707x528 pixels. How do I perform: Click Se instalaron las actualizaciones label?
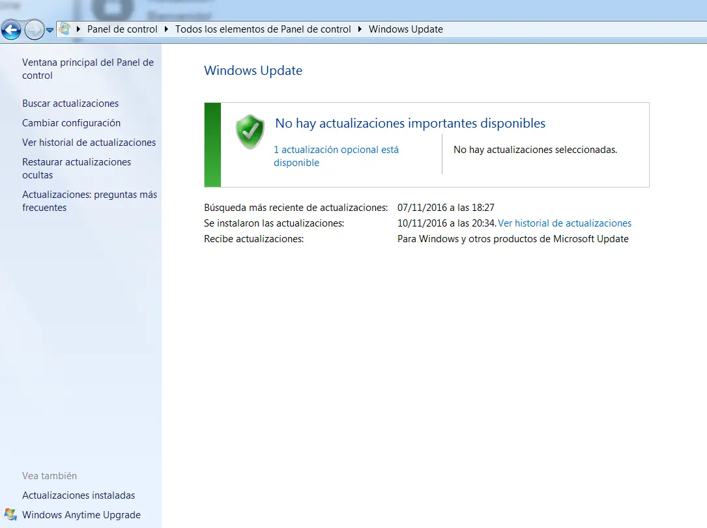click(274, 223)
